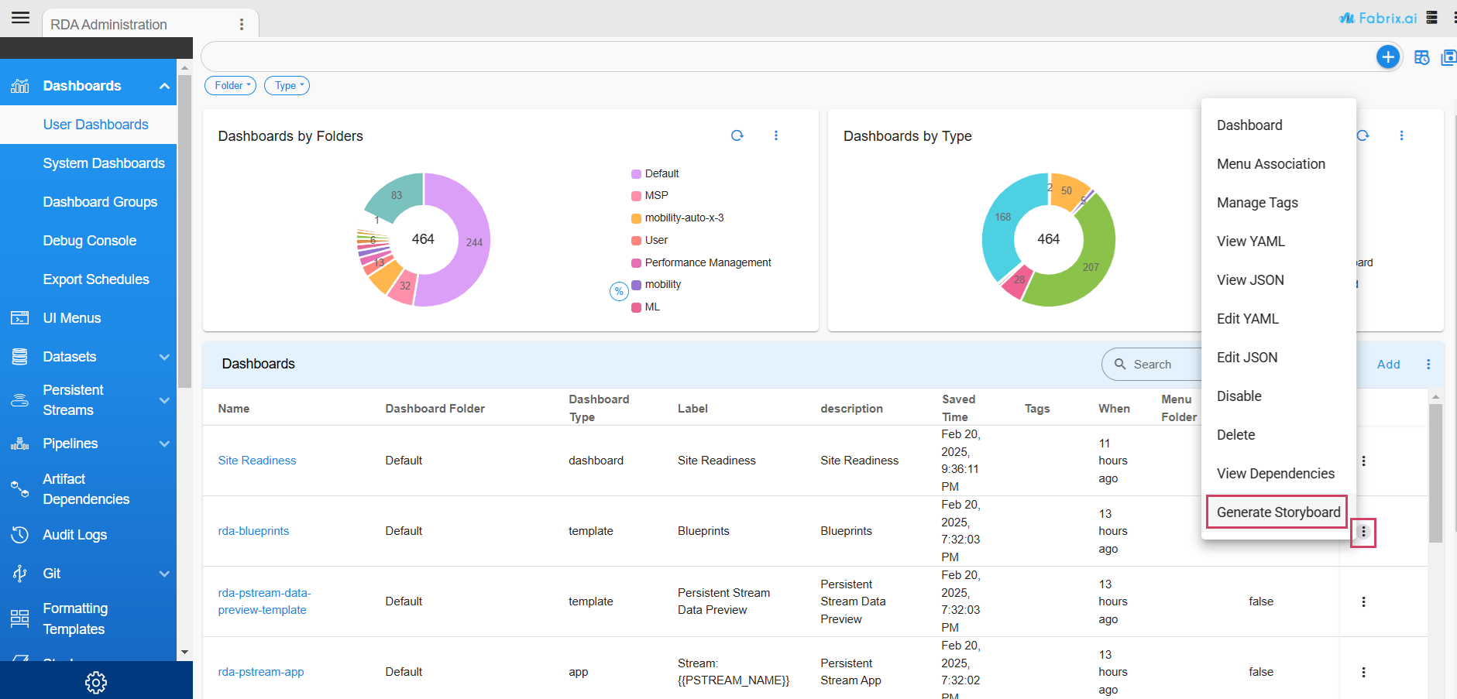The image size is (1457, 699).
Task: Open the hamburger navigation menu
Action: coord(21,18)
